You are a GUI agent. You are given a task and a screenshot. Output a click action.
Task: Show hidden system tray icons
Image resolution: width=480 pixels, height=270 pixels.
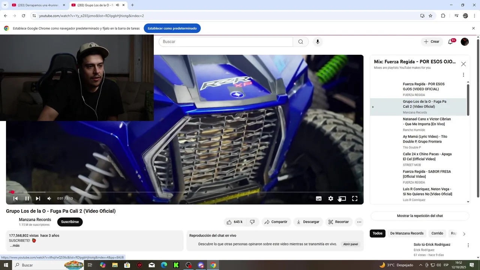[421, 265]
